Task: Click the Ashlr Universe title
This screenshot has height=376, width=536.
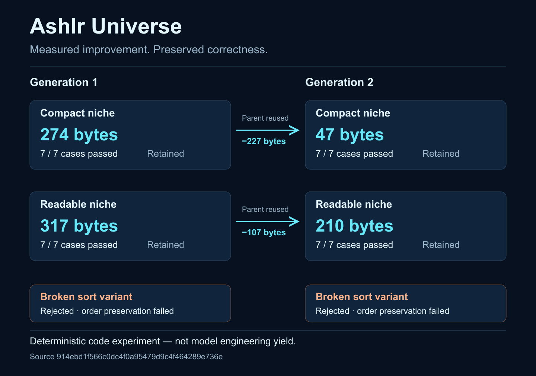Action: pyautogui.click(x=106, y=26)
